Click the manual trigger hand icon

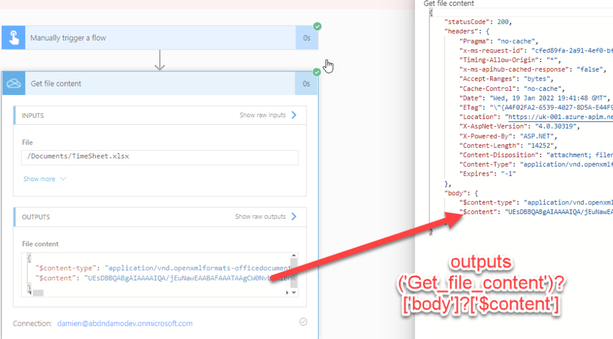point(13,38)
